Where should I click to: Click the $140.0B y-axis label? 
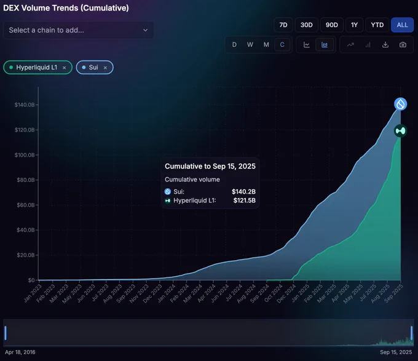click(x=25, y=105)
